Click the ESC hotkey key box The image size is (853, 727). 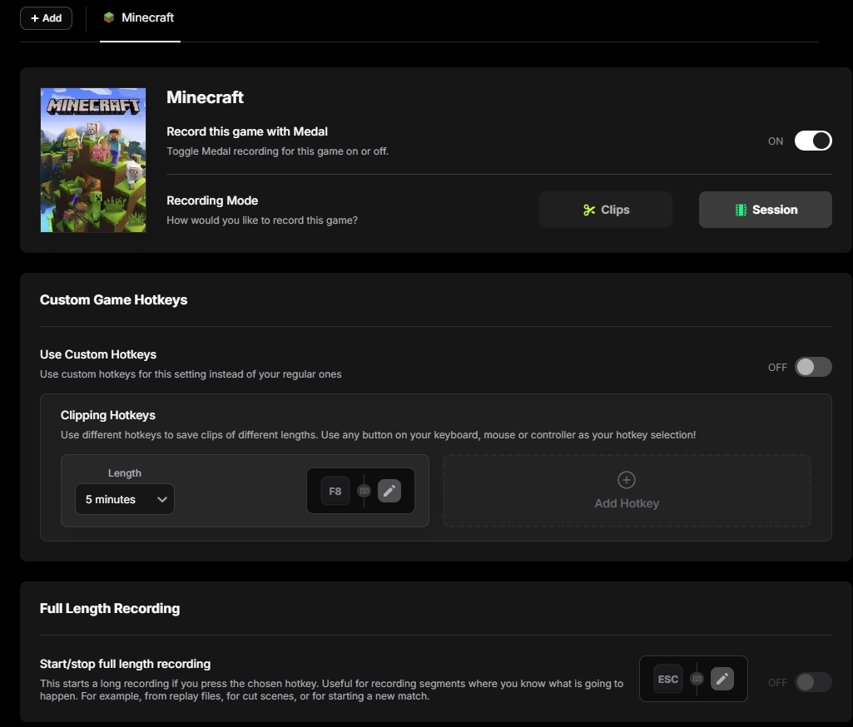click(x=668, y=679)
